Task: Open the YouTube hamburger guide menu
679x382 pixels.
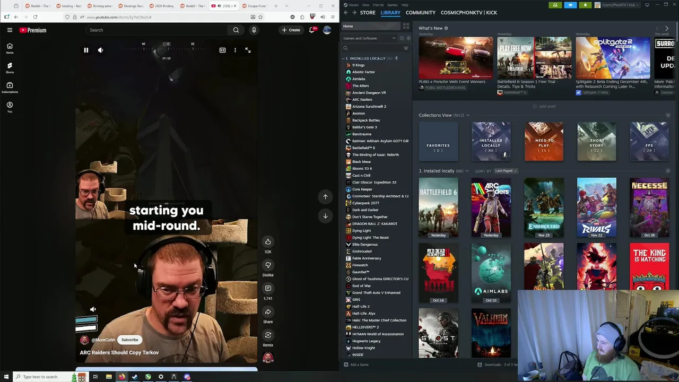Action: (x=10, y=30)
